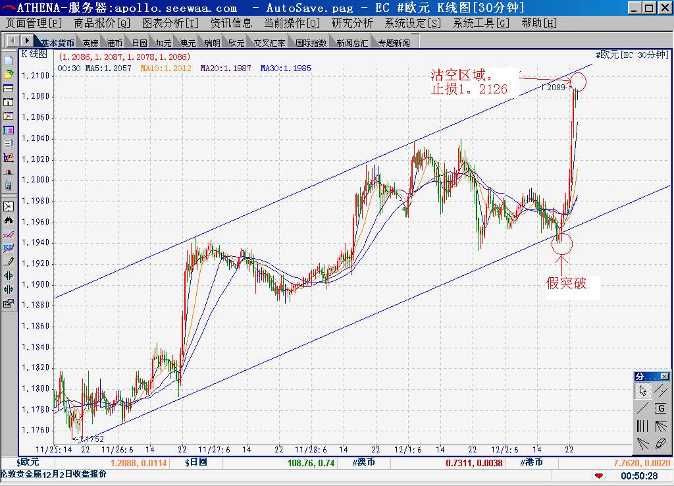
Task: Click the text list document icon
Action: [x=9, y=144]
